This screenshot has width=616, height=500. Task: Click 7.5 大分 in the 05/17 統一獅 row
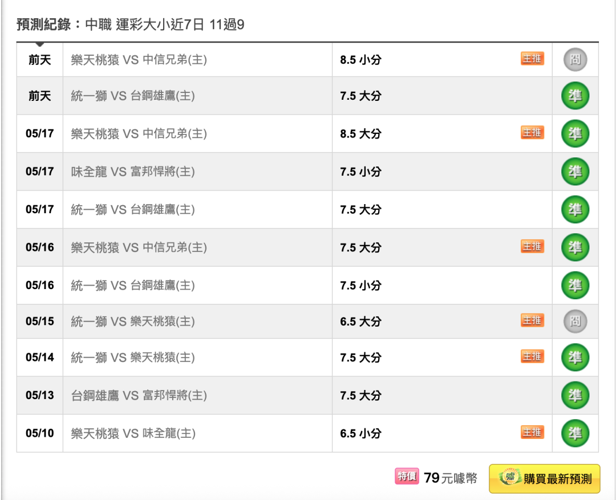360,210
